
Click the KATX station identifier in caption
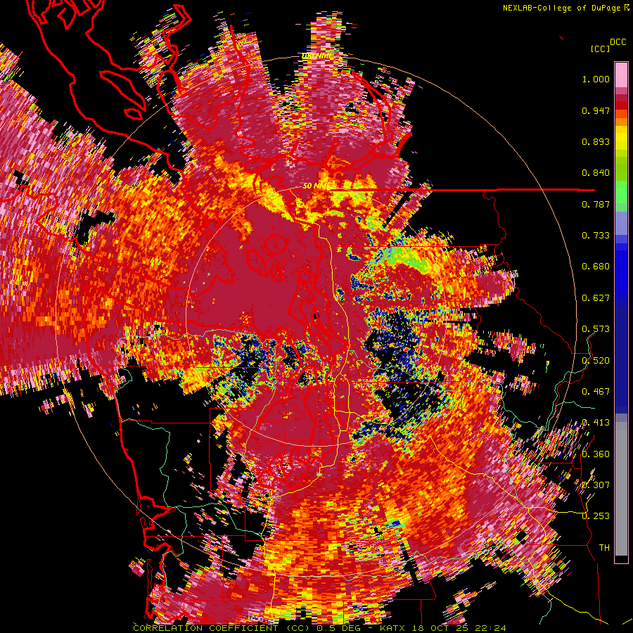pyautogui.click(x=392, y=628)
